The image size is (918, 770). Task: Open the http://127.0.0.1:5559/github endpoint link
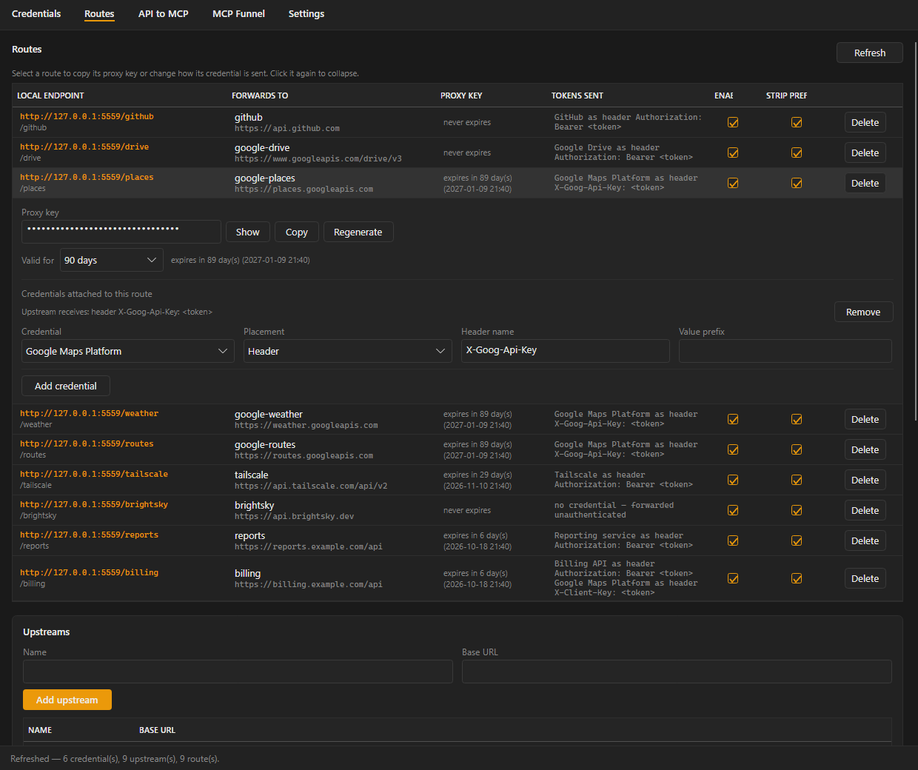coord(87,116)
